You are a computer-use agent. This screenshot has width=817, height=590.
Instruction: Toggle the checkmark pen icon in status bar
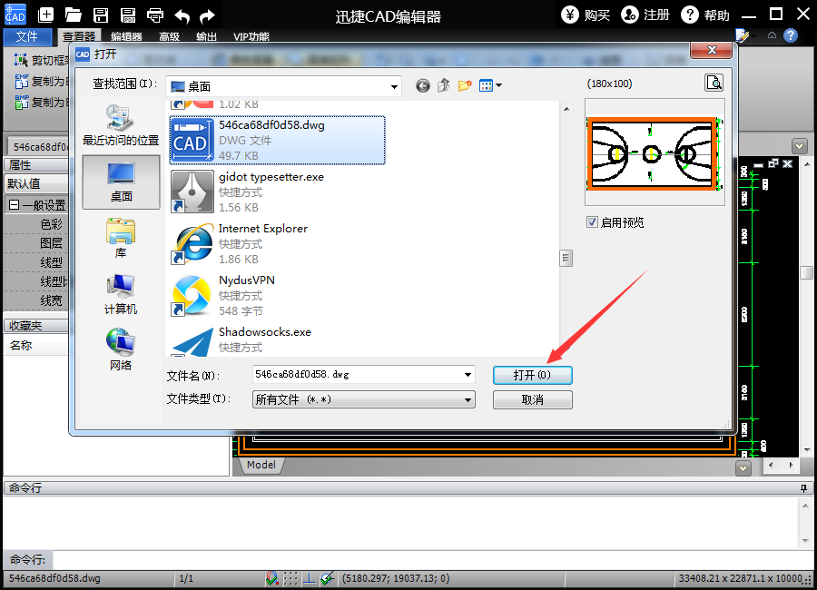327,578
